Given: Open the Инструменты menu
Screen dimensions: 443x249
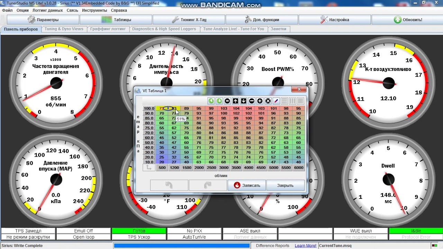Looking at the screenshot, I should tap(94, 10).
